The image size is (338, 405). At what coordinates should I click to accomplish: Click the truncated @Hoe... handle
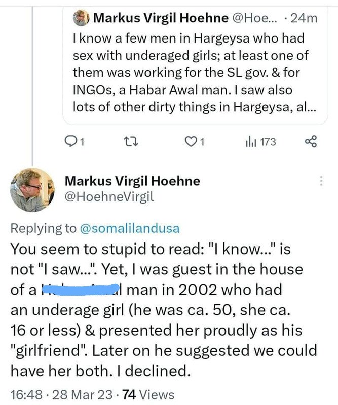(254, 18)
